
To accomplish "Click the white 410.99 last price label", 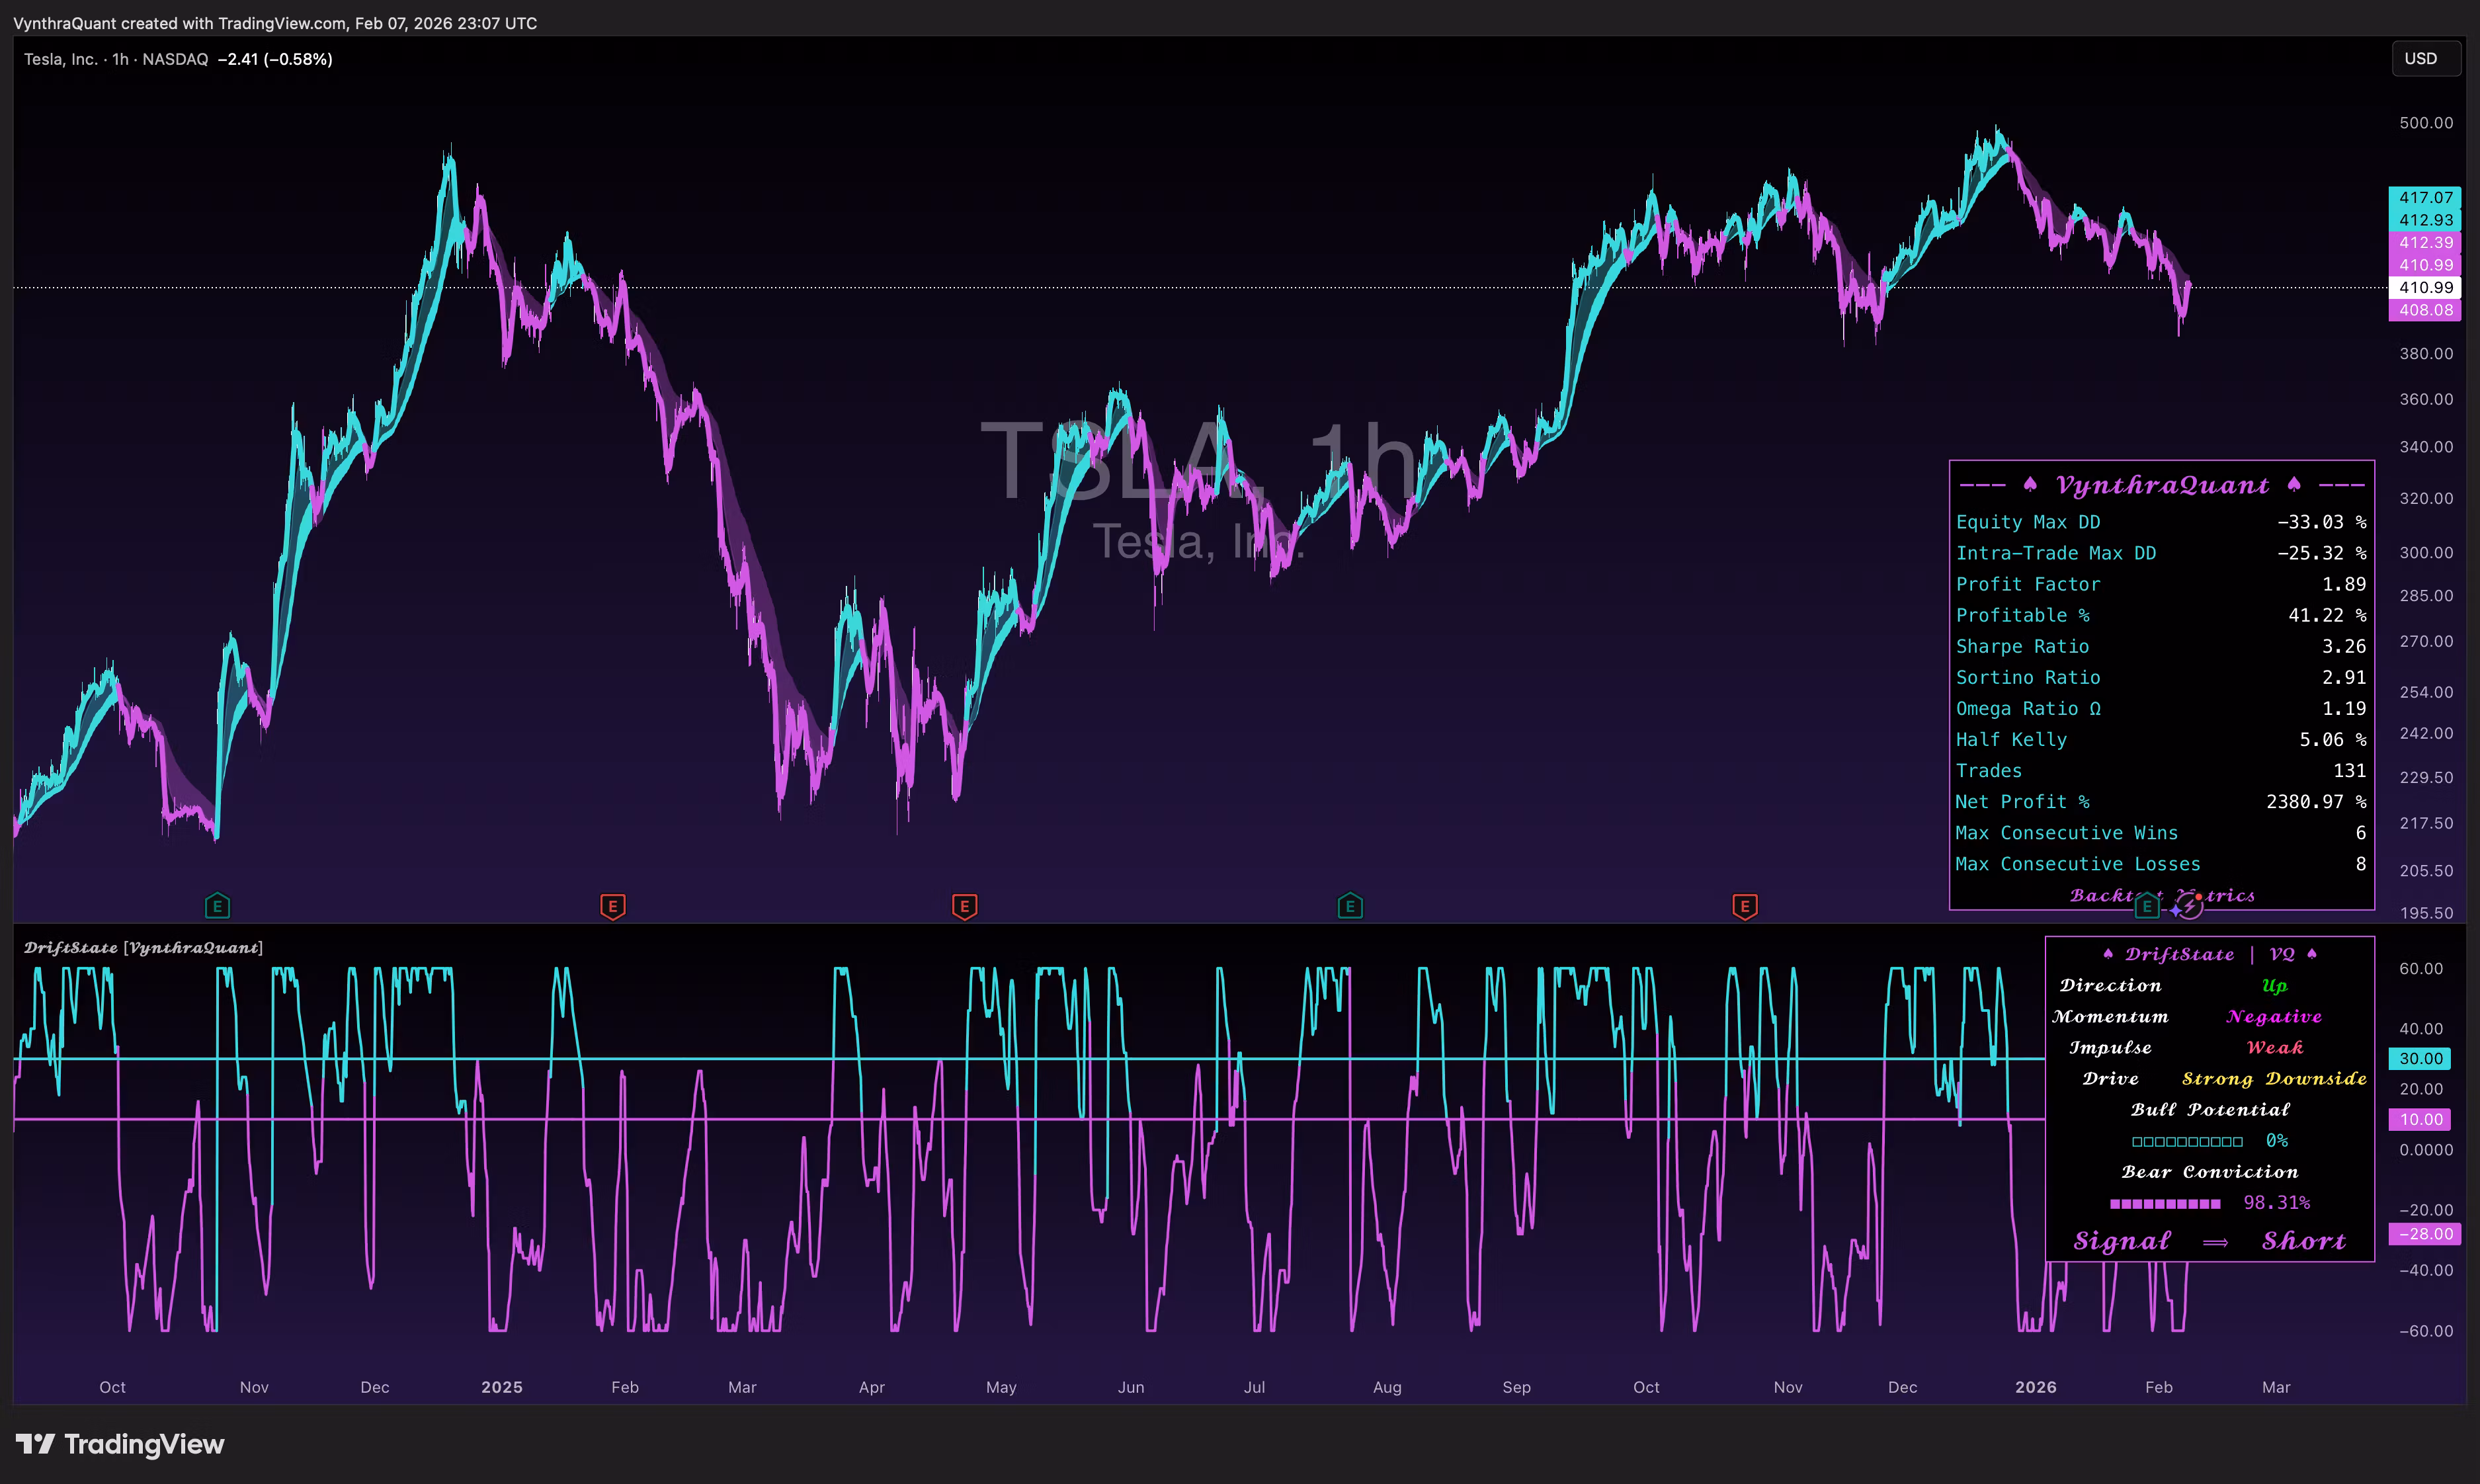I will [2425, 287].
